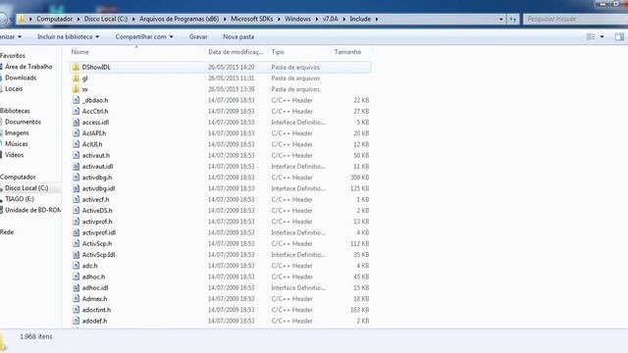Click in the Pesquisar Include search box
This screenshot has width=628, height=353.
pos(576,19)
